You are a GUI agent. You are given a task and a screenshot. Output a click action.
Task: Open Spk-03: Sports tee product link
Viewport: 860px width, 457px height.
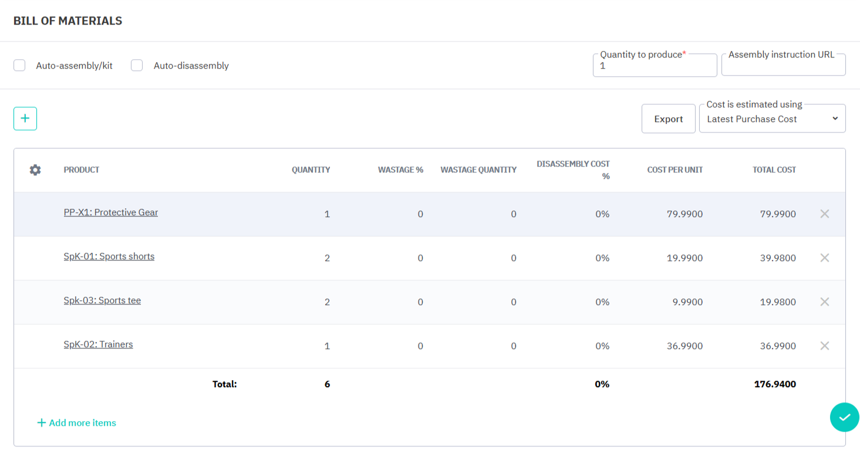(102, 300)
